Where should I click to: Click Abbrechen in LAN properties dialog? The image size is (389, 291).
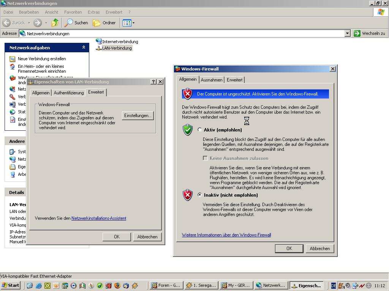click(x=147, y=237)
